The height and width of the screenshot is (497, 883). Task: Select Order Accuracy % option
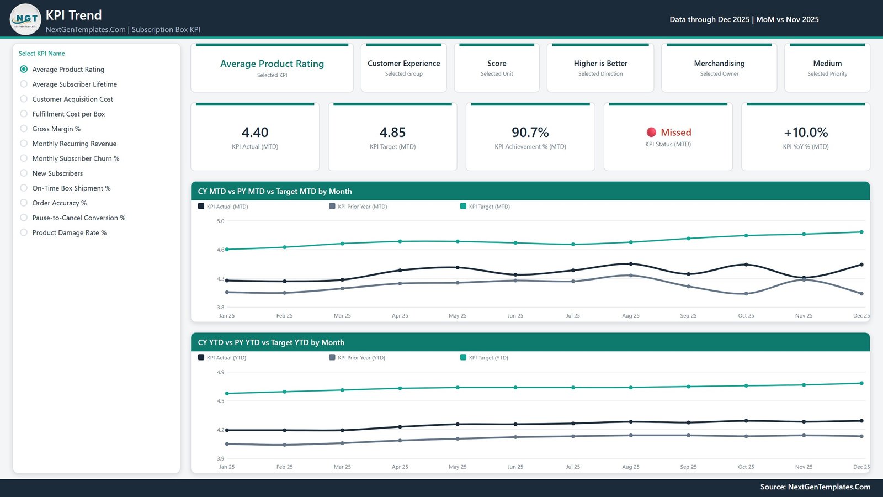point(24,203)
